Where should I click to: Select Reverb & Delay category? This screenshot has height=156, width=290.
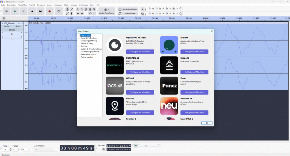coord(87,43)
